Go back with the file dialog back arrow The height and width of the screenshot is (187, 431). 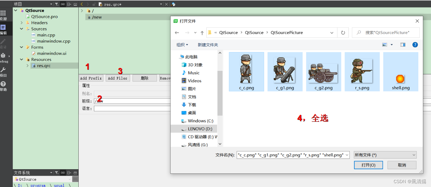coord(177,33)
